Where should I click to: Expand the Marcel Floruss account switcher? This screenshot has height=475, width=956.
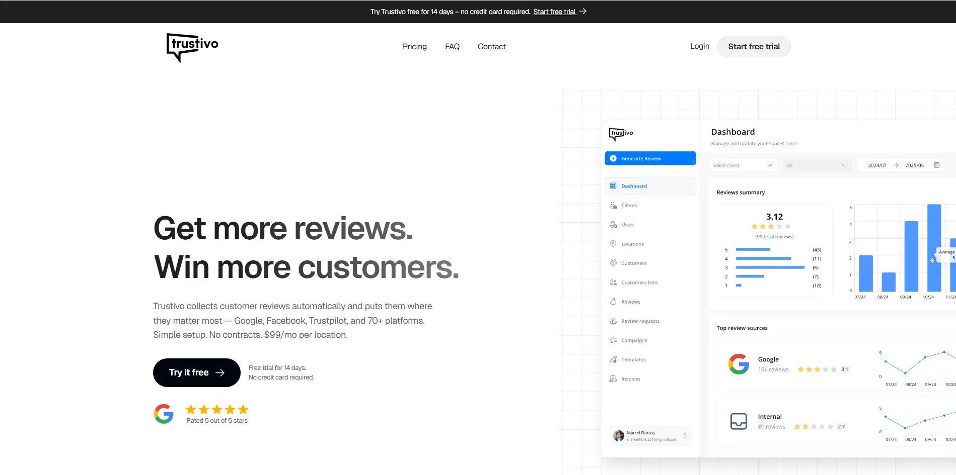(685, 435)
